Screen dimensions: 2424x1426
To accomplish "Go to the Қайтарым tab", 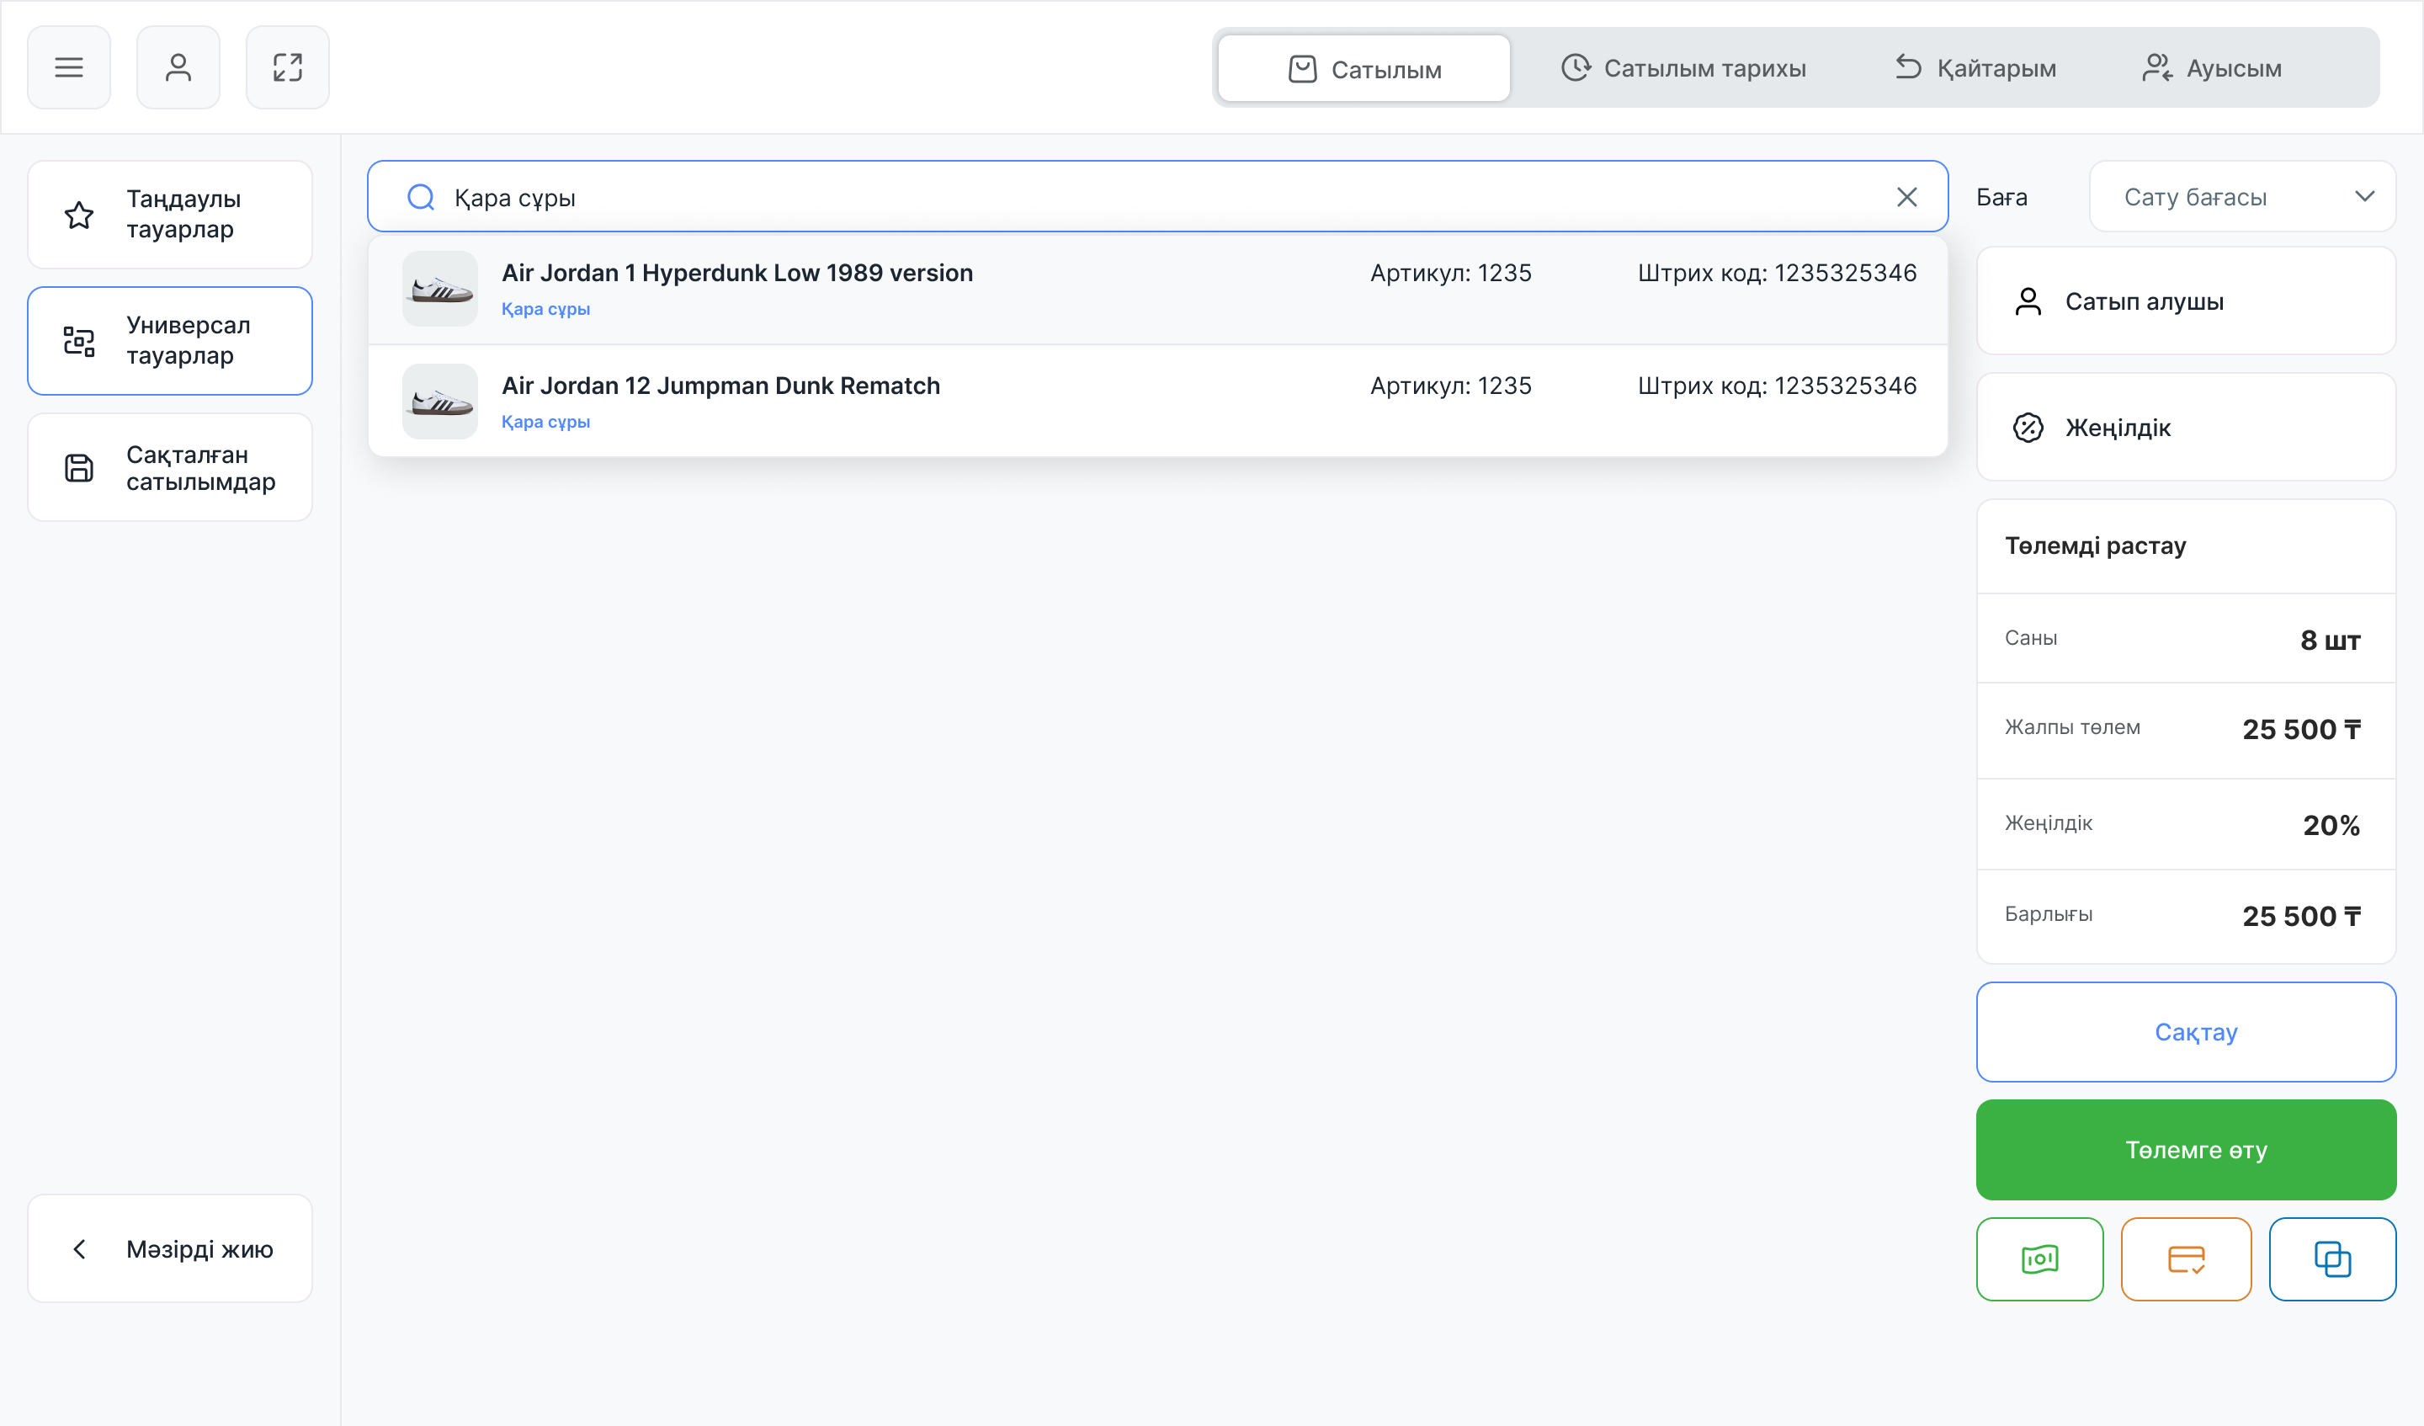I will (1975, 68).
